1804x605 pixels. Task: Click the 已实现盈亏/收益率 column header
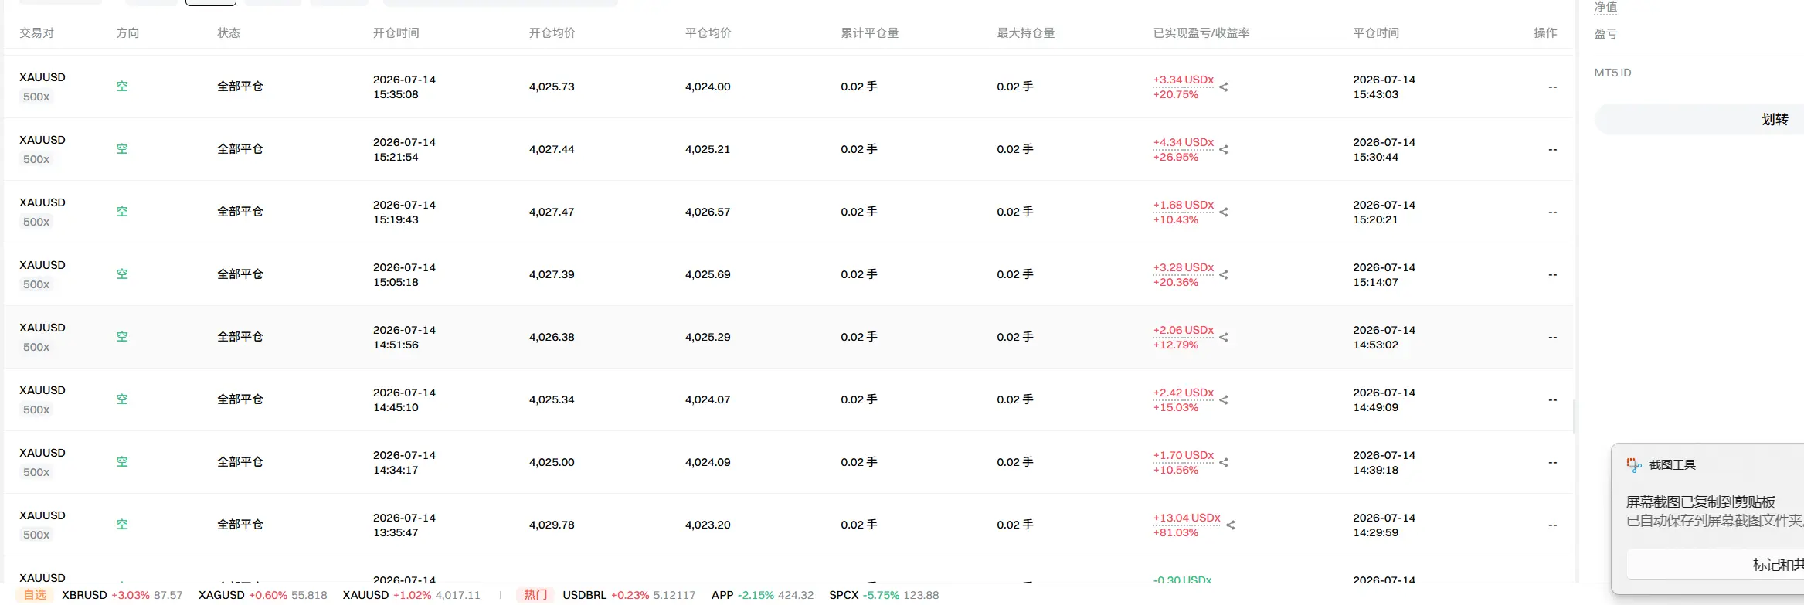pyautogui.click(x=1201, y=33)
